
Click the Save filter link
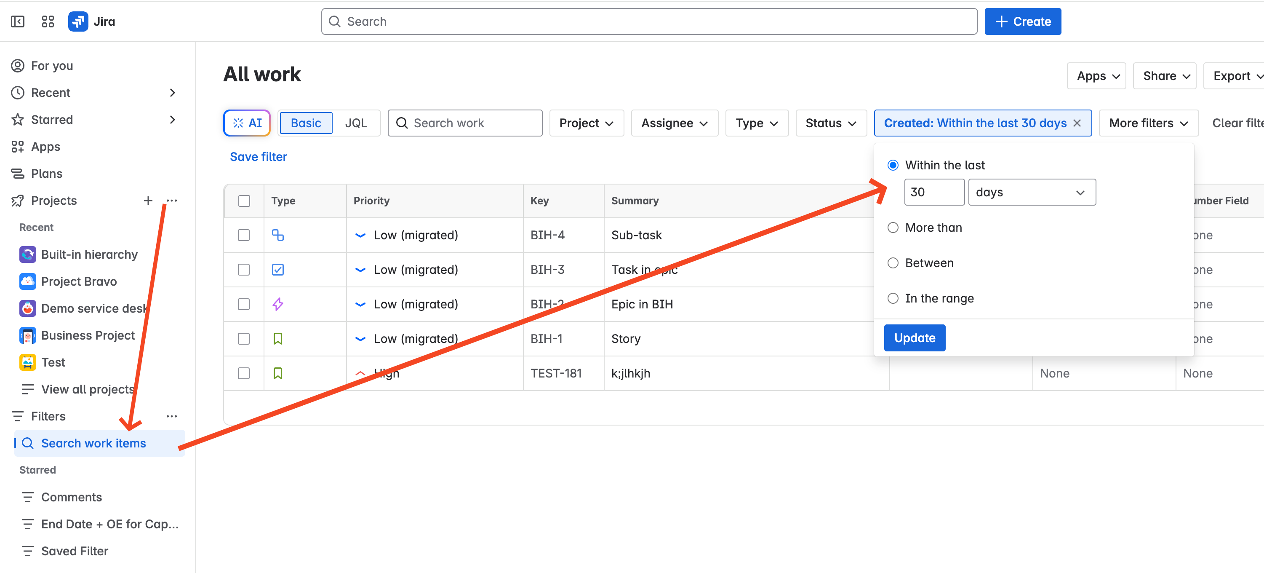click(258, 157)
